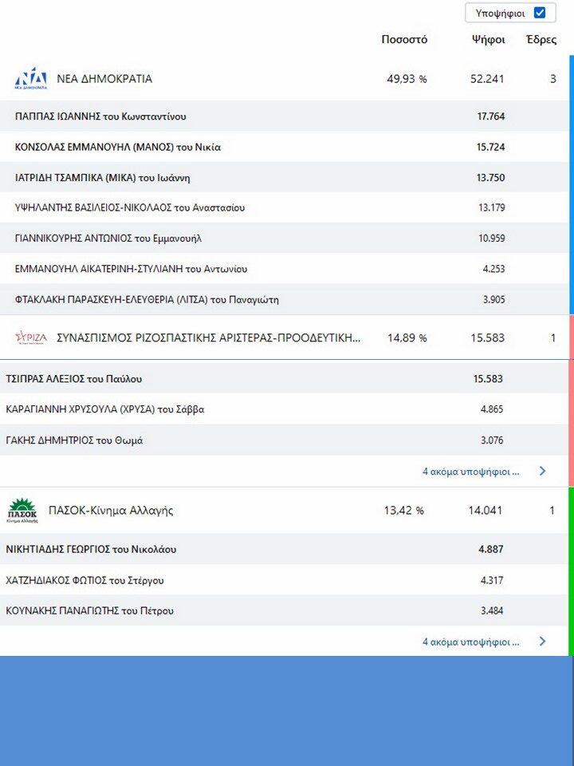This screenshot has width=574, height=766.
Task: Uncheck the Υποψήφιοι checkbox
Action: coord(540,13)
